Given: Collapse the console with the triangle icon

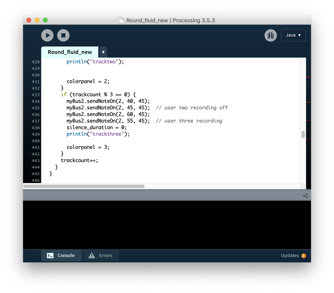Looking at the screenshot, I should tap(305, 195).
